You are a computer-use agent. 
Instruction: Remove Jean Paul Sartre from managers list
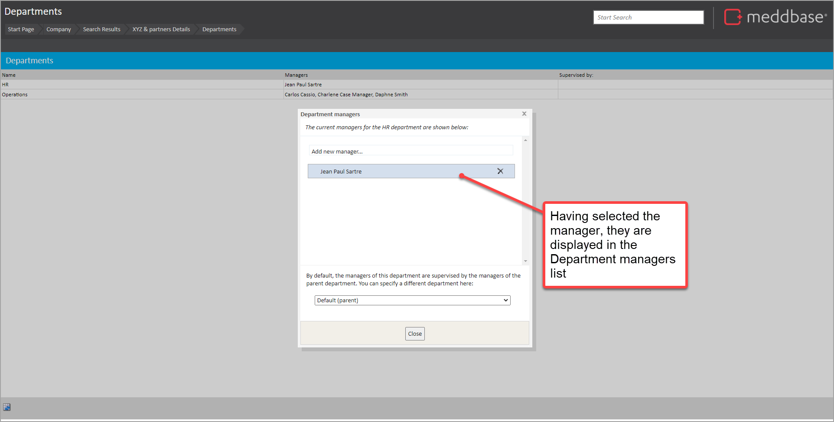pos(500,171)
